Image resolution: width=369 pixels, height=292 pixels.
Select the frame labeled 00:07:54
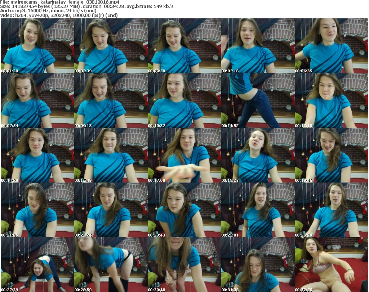click(x=37, y=100)
